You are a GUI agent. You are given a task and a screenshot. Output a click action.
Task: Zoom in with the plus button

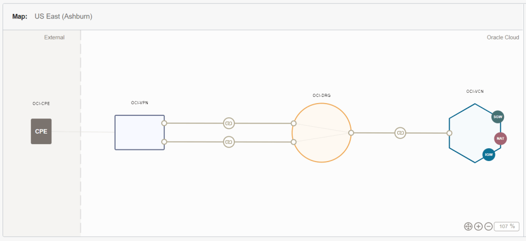tap(478, 226)
